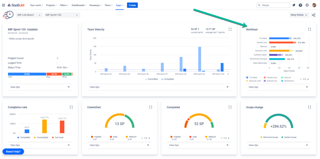The image size is (320, 159).
Task: Open the settings gear icon
Action: 307,5
